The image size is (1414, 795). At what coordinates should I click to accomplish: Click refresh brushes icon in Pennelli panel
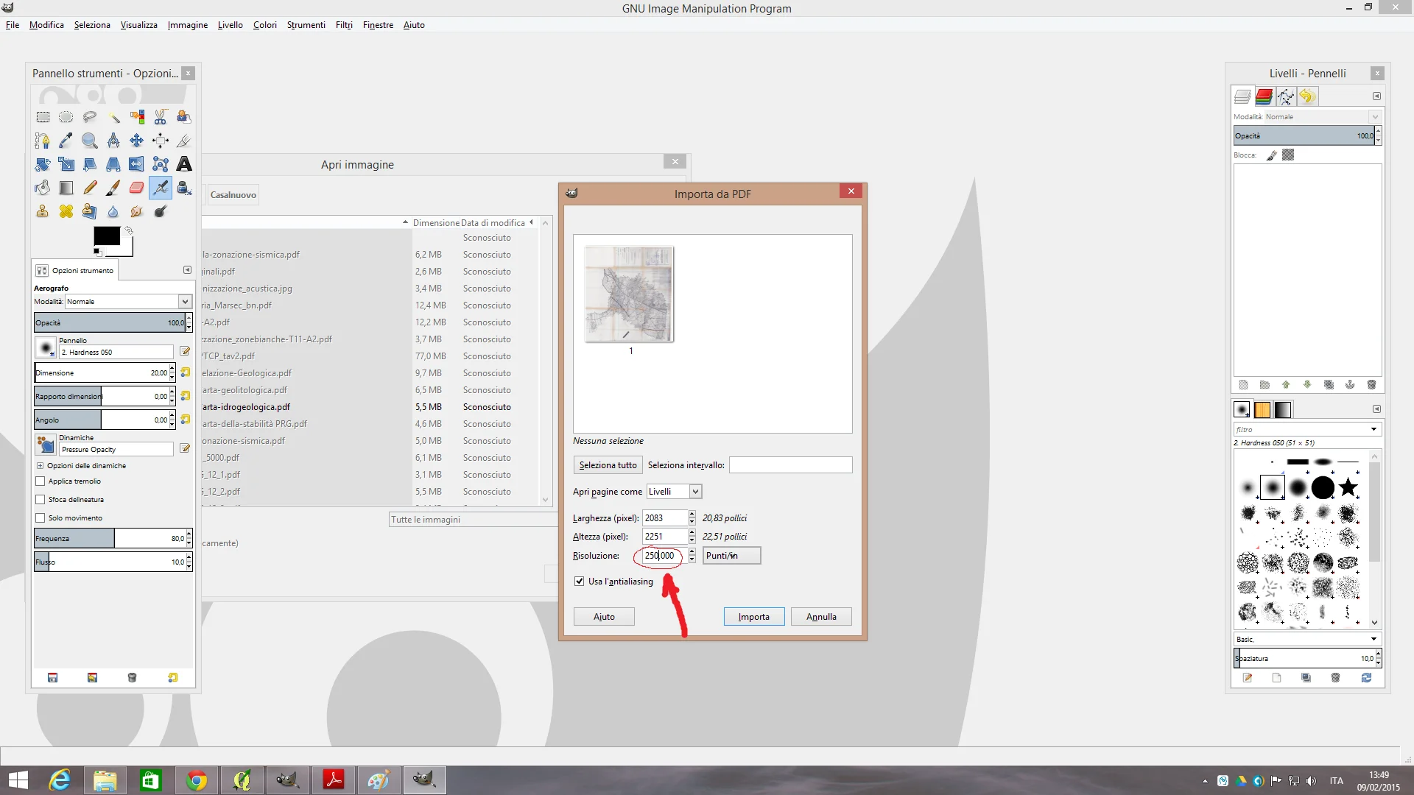(1366, 678)
